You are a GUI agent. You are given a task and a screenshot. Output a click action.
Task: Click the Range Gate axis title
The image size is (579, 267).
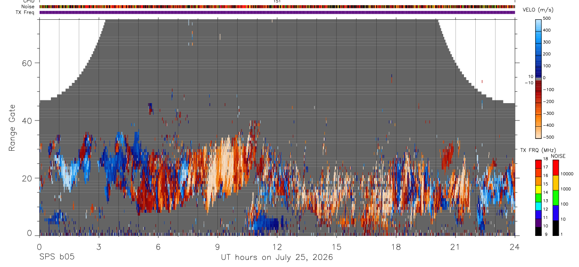point(12,128)
